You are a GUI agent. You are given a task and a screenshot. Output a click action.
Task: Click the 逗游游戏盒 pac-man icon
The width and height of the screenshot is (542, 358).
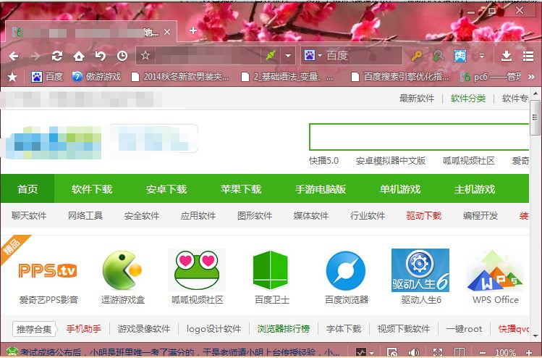(122, 270)
